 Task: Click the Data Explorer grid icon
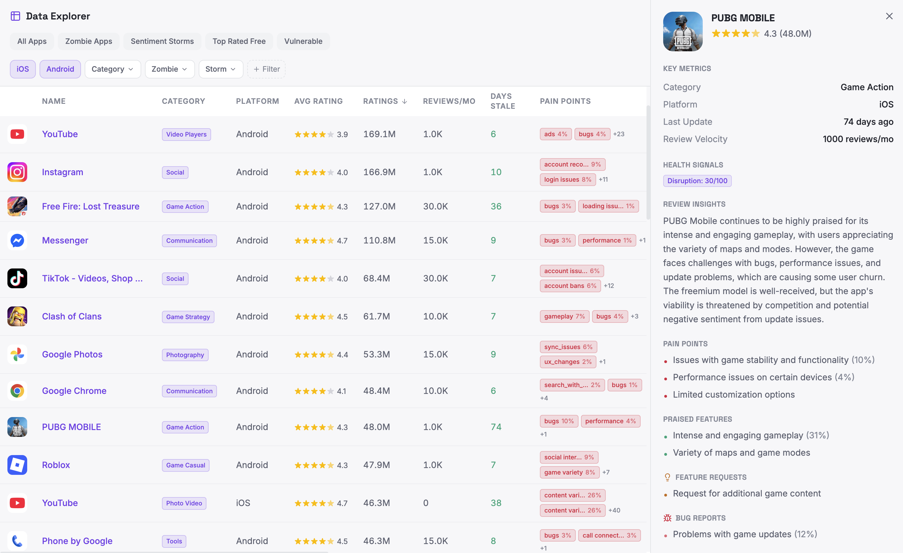point(15,16)
